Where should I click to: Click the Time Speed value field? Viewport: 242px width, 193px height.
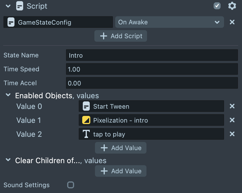[x=152, y=69]
